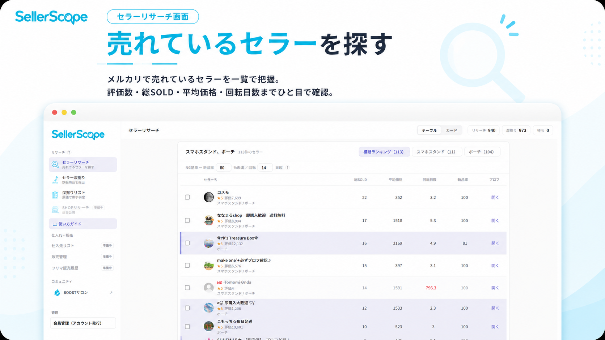Click the 深掘り 973 counter
605x340 pixels.
516,130
